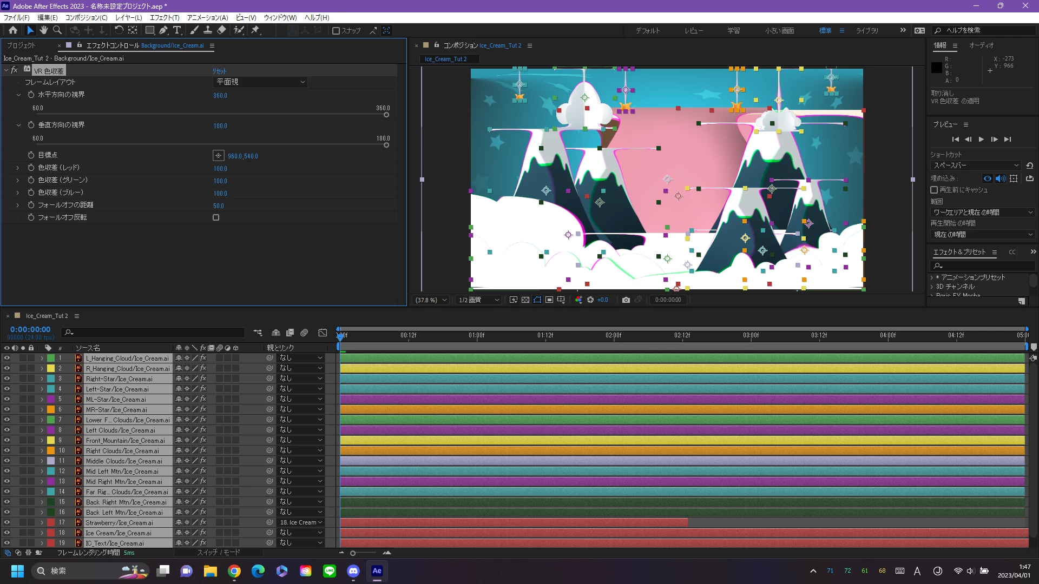Viewport: 1039px width, 584px height.
Task: Expand the 色収差 (レッド) property
Action: [17, 168]
